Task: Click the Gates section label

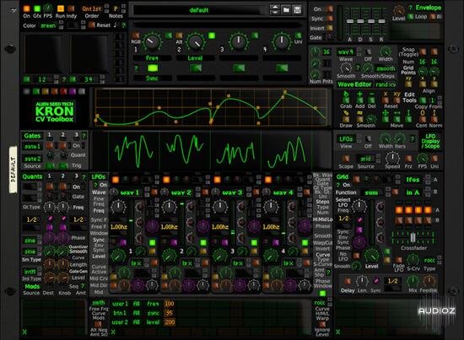Action: [x=32, y=136]
